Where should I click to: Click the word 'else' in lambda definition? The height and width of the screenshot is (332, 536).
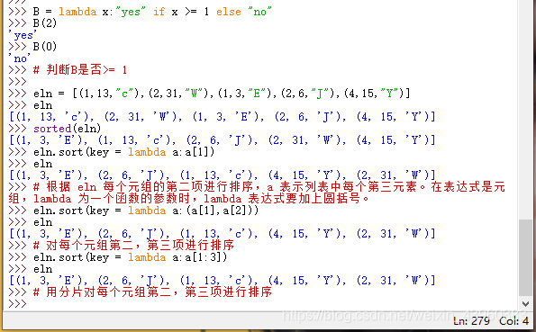pyautogui.click(x=228, y=12)
